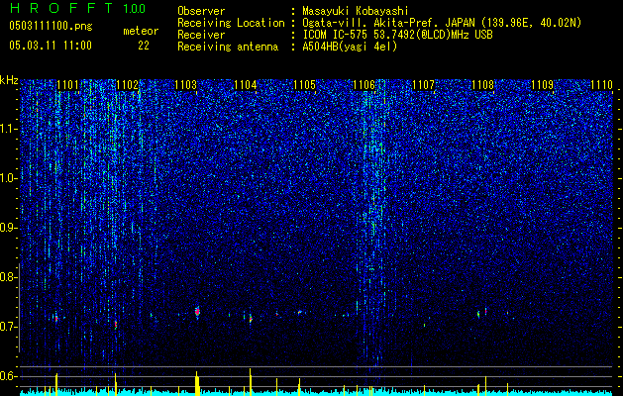Click the 0.6 frequency axis label
The height and width of the screenshot is (396, 623).
click(8, 376)
